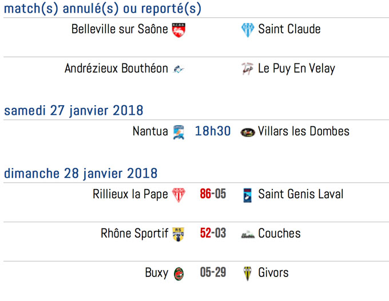Click the Buxy green round crest
The height and width of the screenshot is (301, 389).
pyautogui.click(x=178, y=274)
